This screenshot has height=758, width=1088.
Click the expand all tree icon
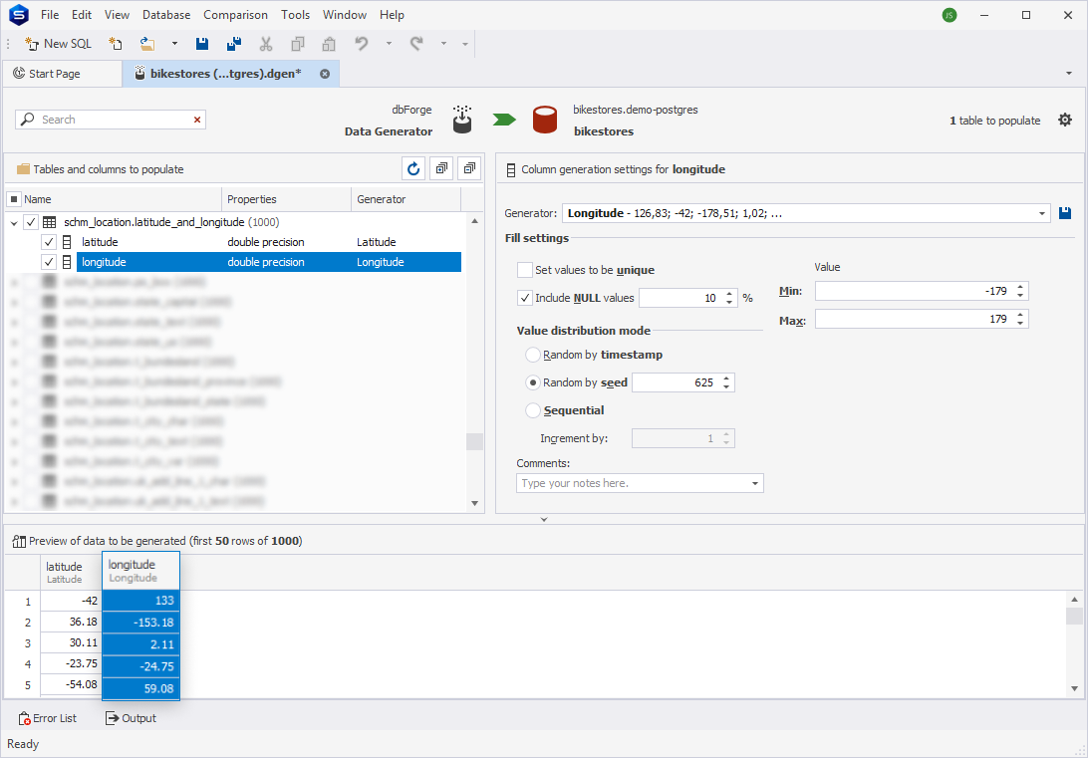point(441,168)
